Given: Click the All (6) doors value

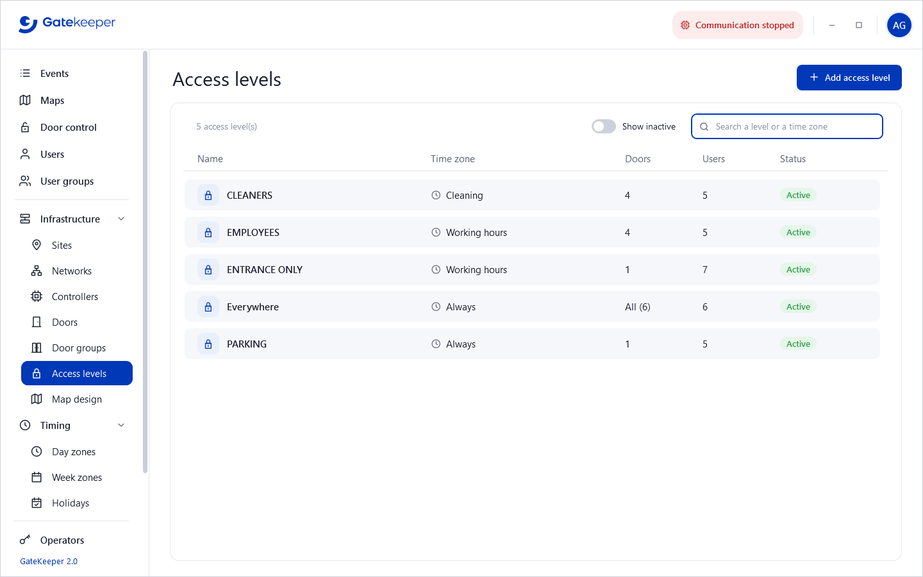Looking at the screenshot, I should [638, 306].
